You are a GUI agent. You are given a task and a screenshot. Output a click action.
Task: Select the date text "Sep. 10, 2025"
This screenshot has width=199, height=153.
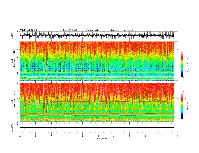pos(70,30)
